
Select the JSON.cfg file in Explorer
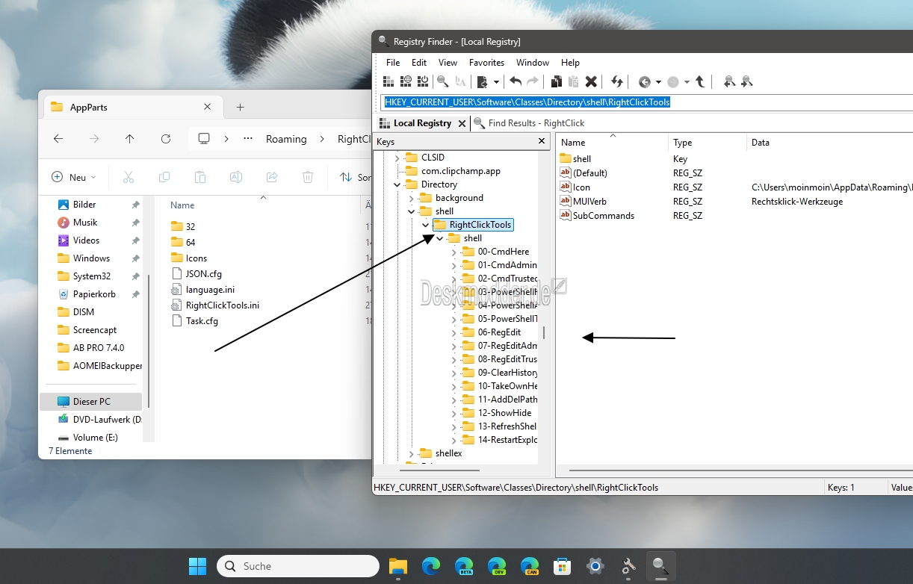click(196, 273)
